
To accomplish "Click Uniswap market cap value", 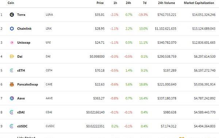I will 204,42.
